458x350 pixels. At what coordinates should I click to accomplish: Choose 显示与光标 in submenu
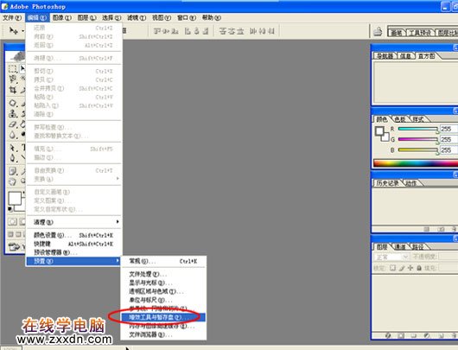163,283
